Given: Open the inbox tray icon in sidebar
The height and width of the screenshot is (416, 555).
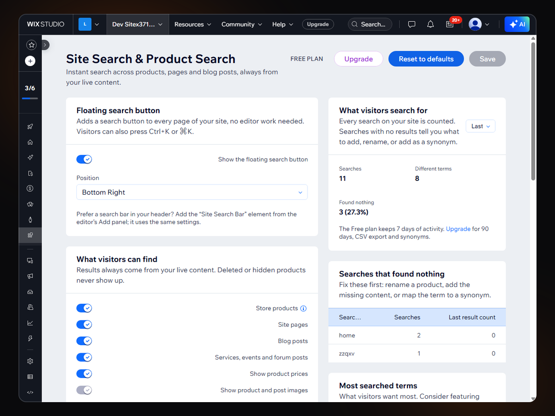Looking at the screenshot, I should pos(30,292).
